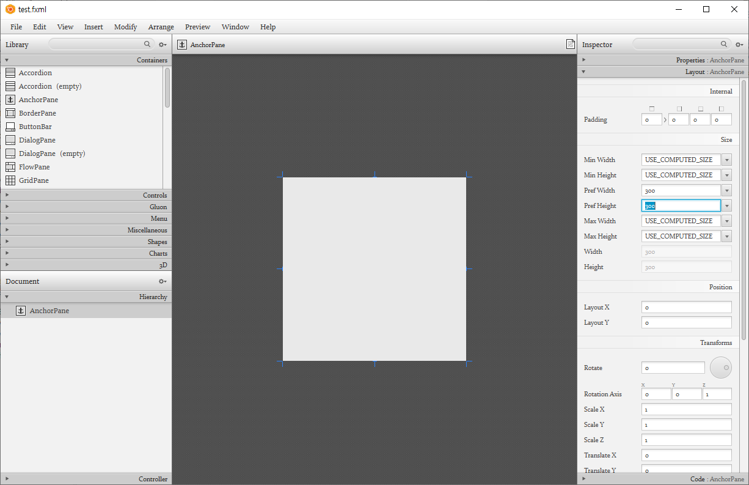The image size is (749, 485).
Task: Click the Scale X input field
Action: [687, 409]
